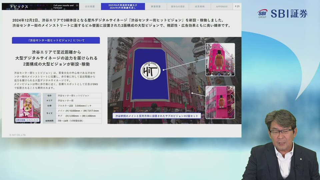
Task: Click the P.21 page number indicator
Action: pyautogui.click(x=237, y=6)
